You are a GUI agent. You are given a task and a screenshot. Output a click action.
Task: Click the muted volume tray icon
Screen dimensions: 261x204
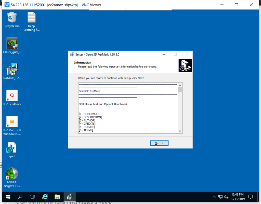[x=226, y=197]
